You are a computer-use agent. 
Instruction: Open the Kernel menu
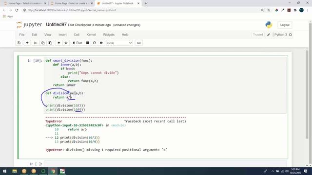tap(91, 35)
